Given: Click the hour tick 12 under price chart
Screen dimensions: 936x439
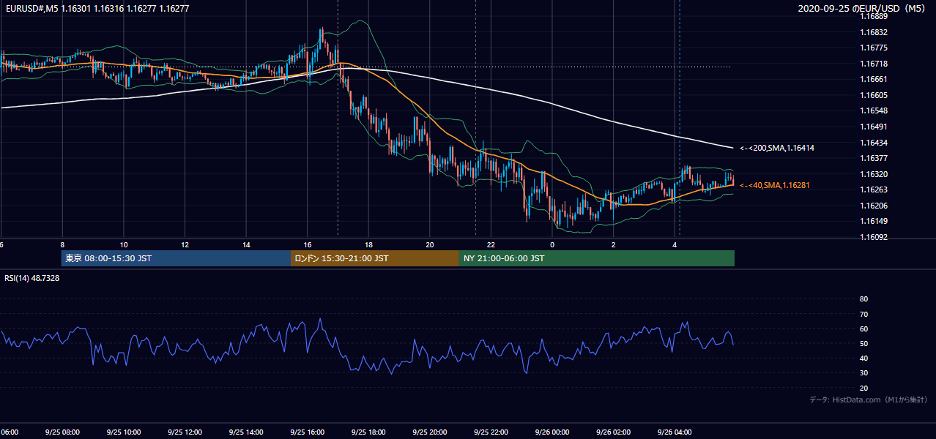Looking at the screenshot, I should [x=185, y=244].
